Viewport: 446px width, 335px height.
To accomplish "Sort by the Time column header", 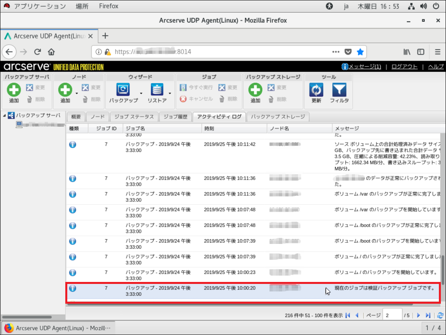I will point(234,129).
